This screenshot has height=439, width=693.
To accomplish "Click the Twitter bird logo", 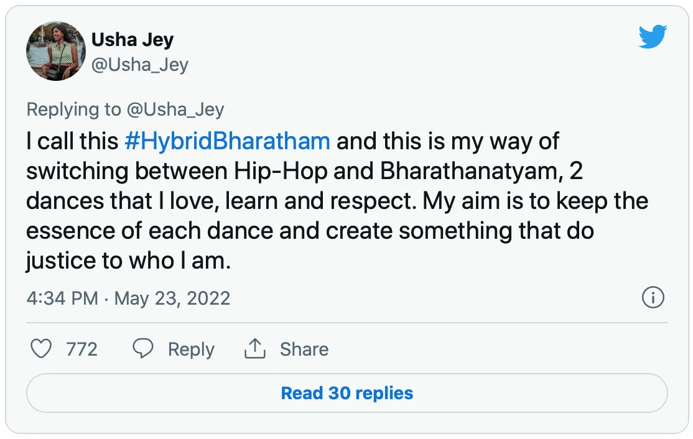I will pos(653,38).
